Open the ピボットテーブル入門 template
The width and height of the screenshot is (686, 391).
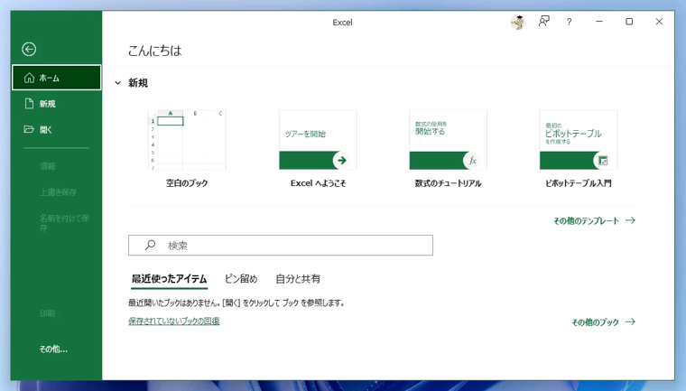(x=579, y=149)
